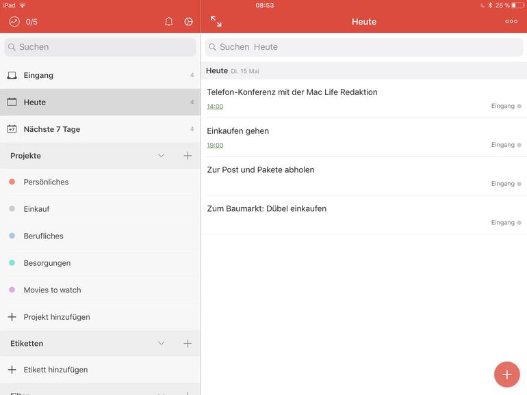Tap the battery indicator in status bar
This screenshot has width=527, height=395.
tap(517, 5)
